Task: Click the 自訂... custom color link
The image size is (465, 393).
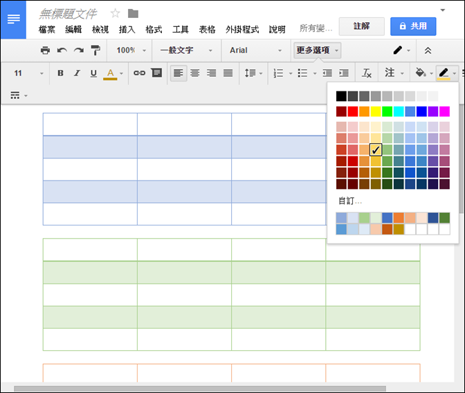Action: (350, 201)
